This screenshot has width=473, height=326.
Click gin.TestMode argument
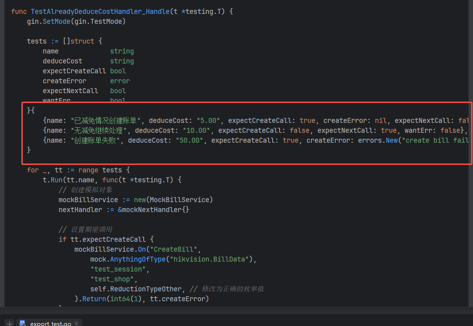pyautogui.click(x=98, y=21)
